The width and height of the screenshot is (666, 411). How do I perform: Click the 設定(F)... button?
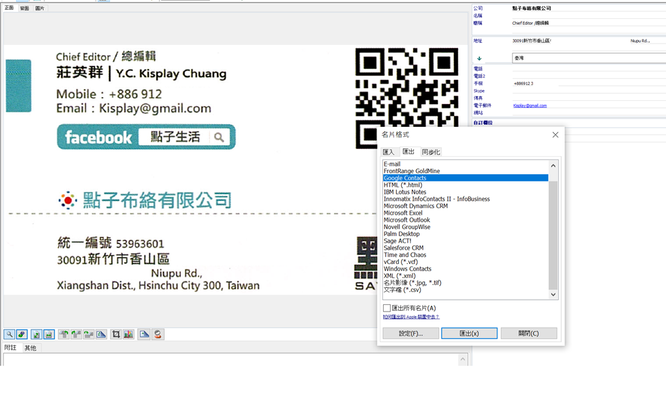[410, 334]
